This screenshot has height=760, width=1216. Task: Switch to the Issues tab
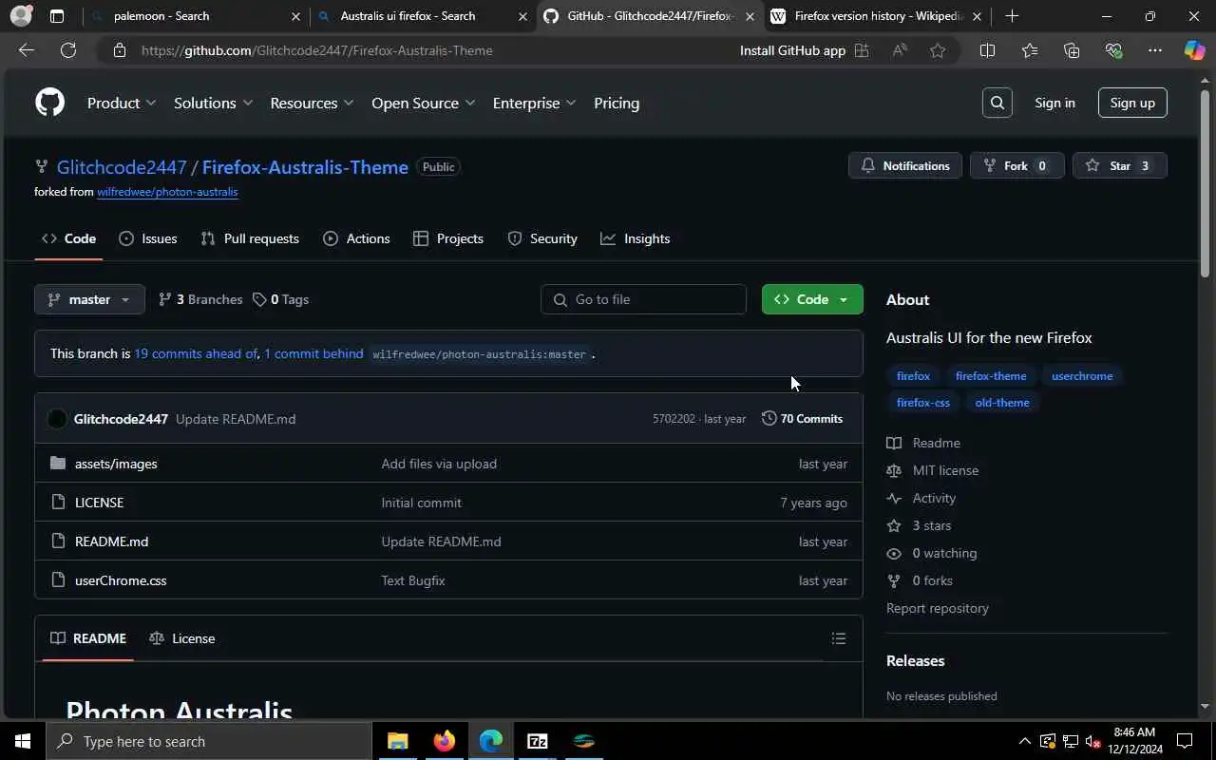click(x=148, y=238)
